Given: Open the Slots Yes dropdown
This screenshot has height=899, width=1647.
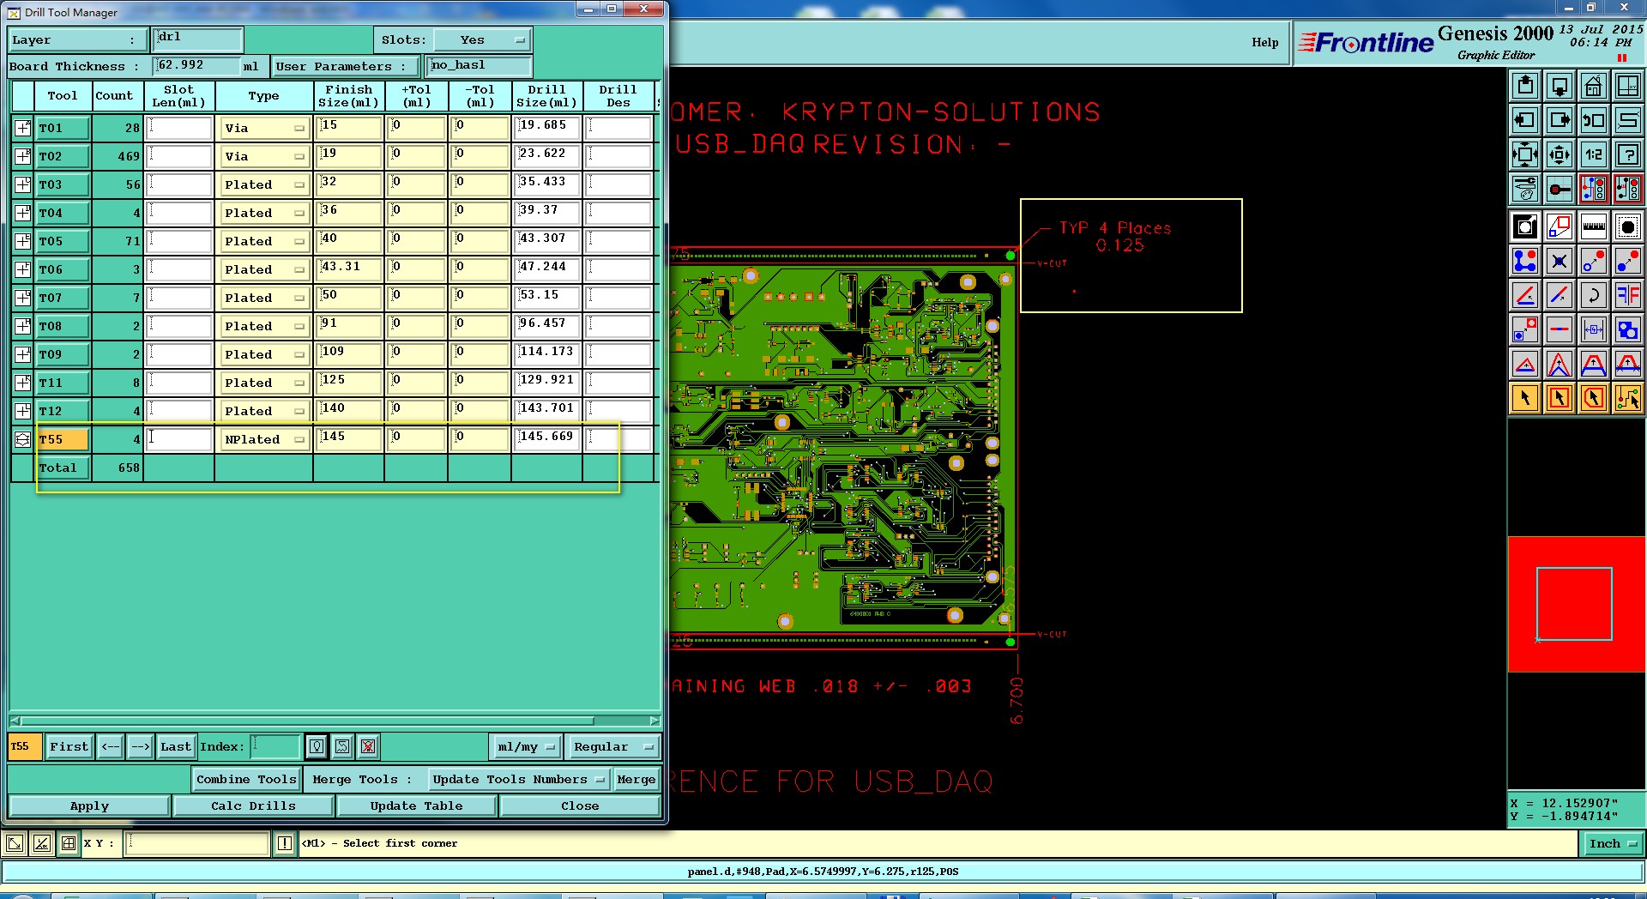Looking at the screenshot, I should (483, 39).
